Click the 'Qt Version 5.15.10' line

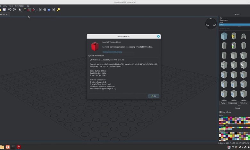[107, 60]
